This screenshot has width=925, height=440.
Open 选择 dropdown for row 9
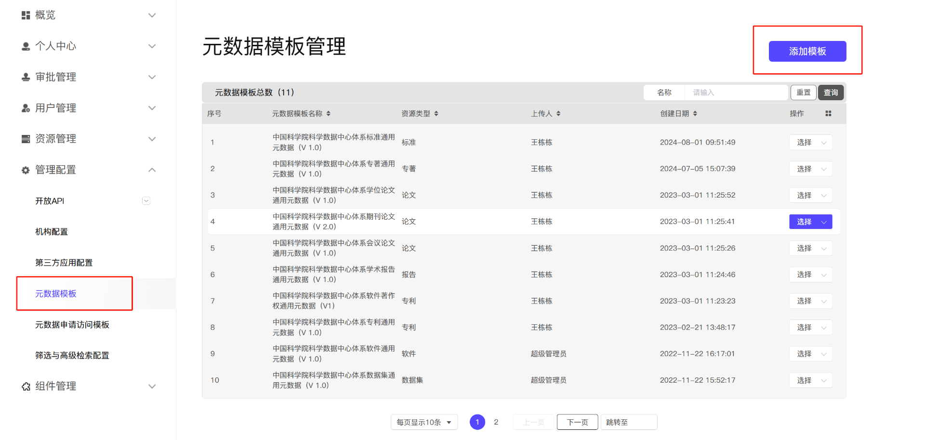[811, 354]
